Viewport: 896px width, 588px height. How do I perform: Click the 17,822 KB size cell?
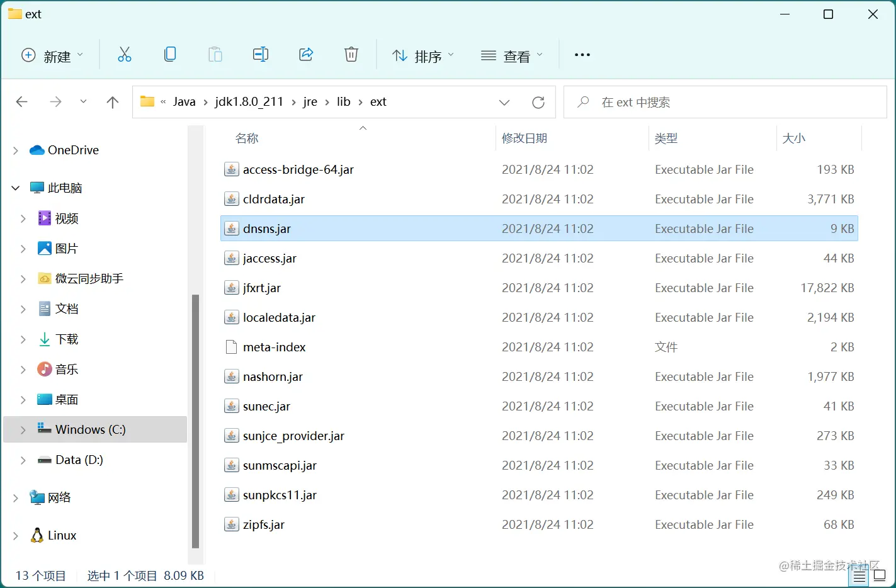(827, 288)
